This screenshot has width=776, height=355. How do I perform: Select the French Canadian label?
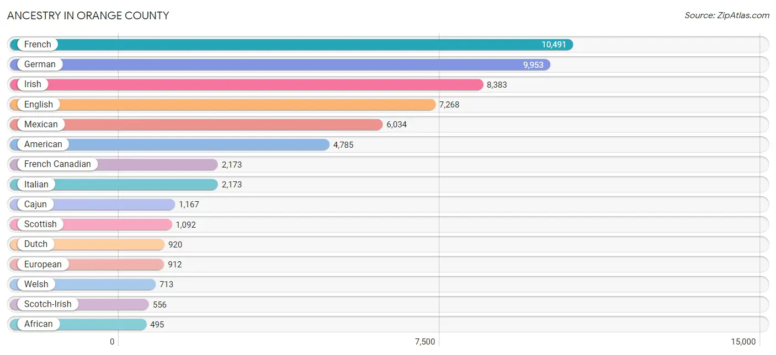57,164
